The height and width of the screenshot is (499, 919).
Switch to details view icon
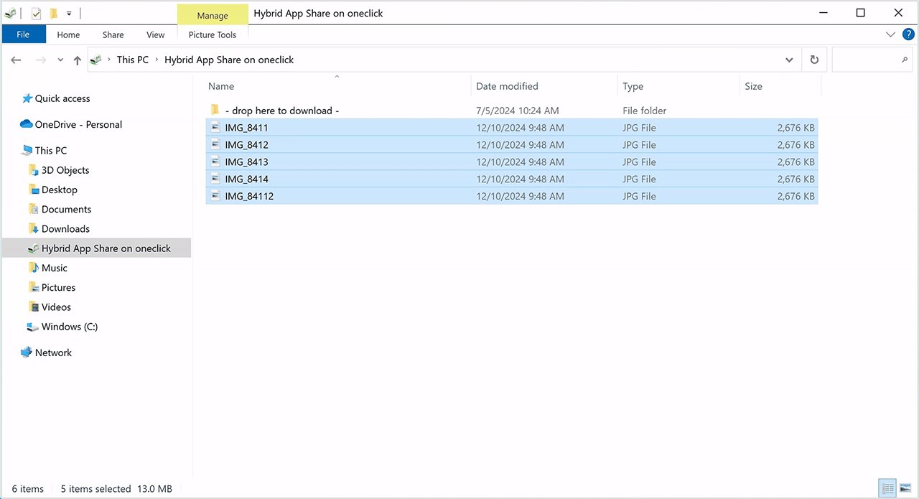tap(888, 488)
